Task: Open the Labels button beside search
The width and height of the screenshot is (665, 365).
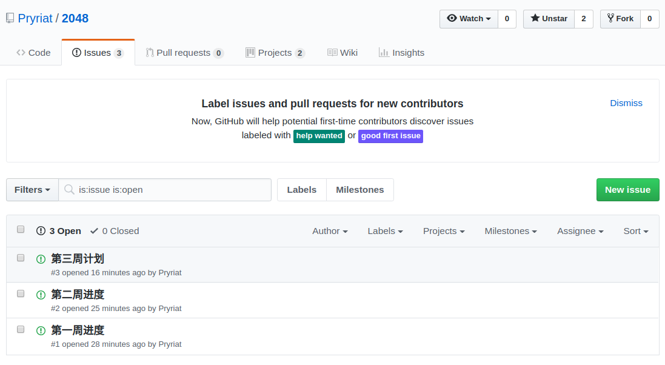Action: [301, 190]
